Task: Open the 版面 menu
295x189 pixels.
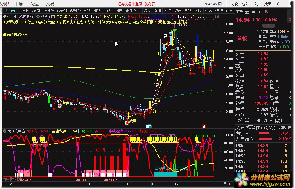Action: coord(268,4)
